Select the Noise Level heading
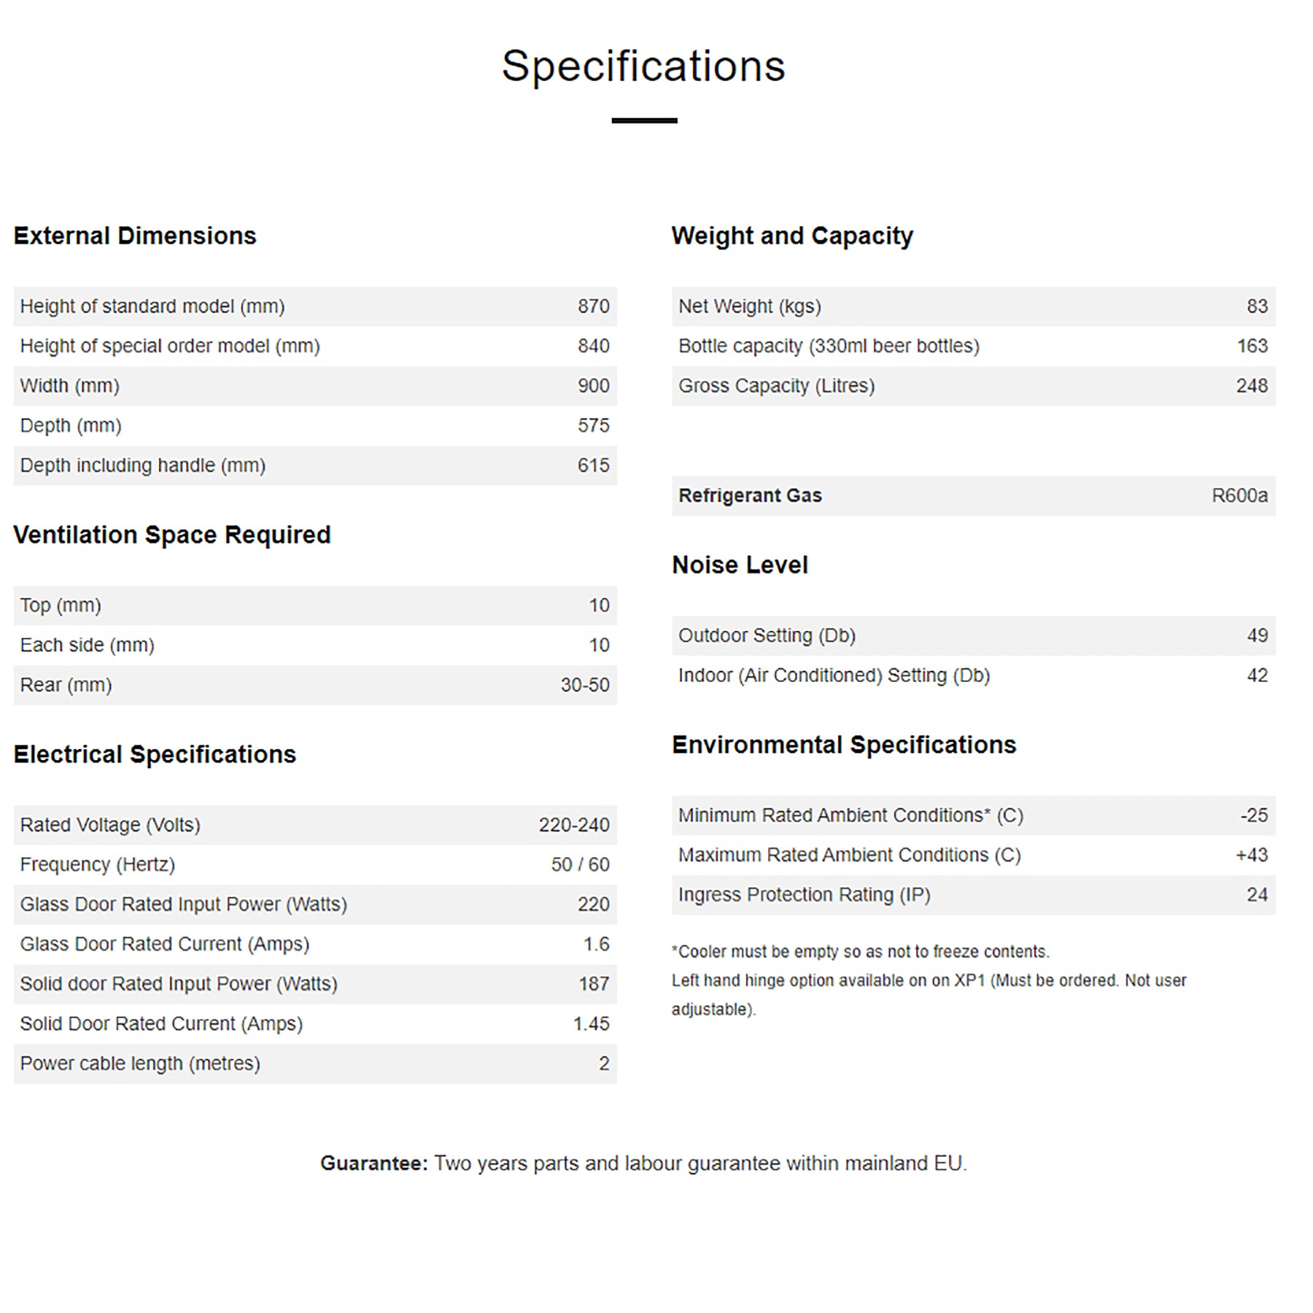 pos(740,565)
